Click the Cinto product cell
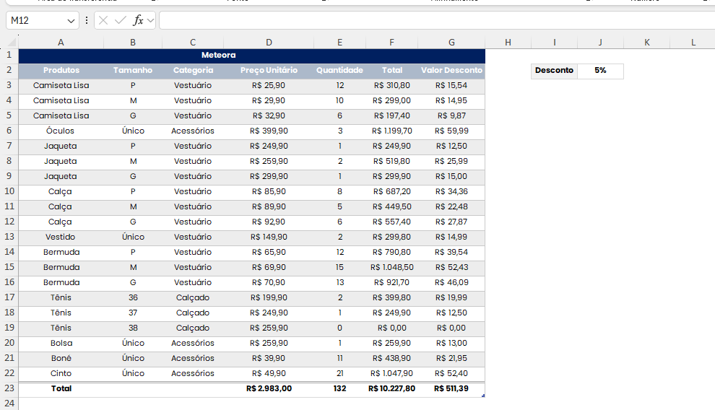 [x=61, y=373]
